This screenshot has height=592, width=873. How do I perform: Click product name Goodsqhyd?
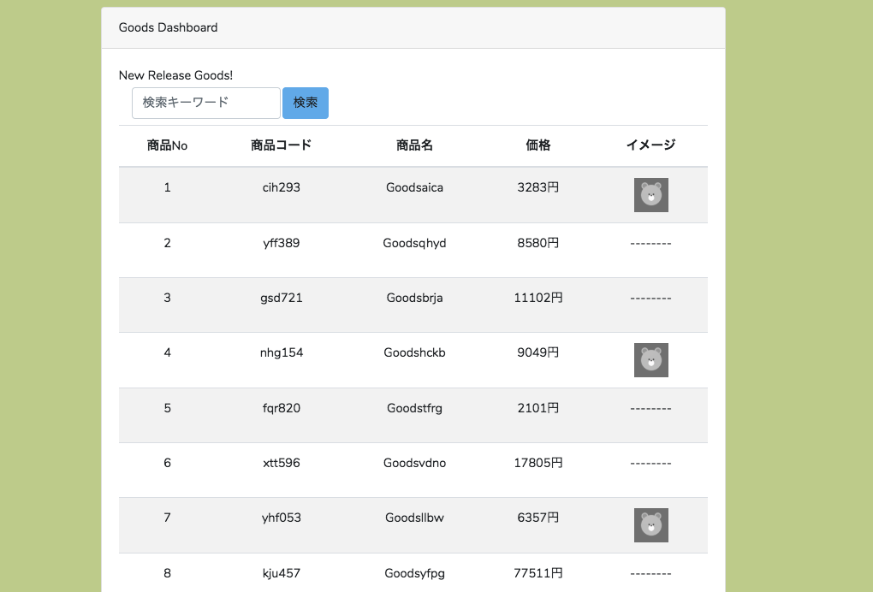[x=414, y=243]
